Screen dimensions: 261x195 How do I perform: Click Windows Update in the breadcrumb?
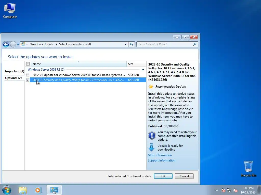42,44
